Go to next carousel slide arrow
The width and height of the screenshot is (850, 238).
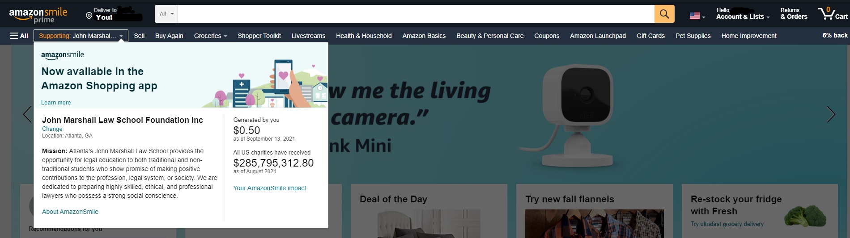click(x=831, y=114)
